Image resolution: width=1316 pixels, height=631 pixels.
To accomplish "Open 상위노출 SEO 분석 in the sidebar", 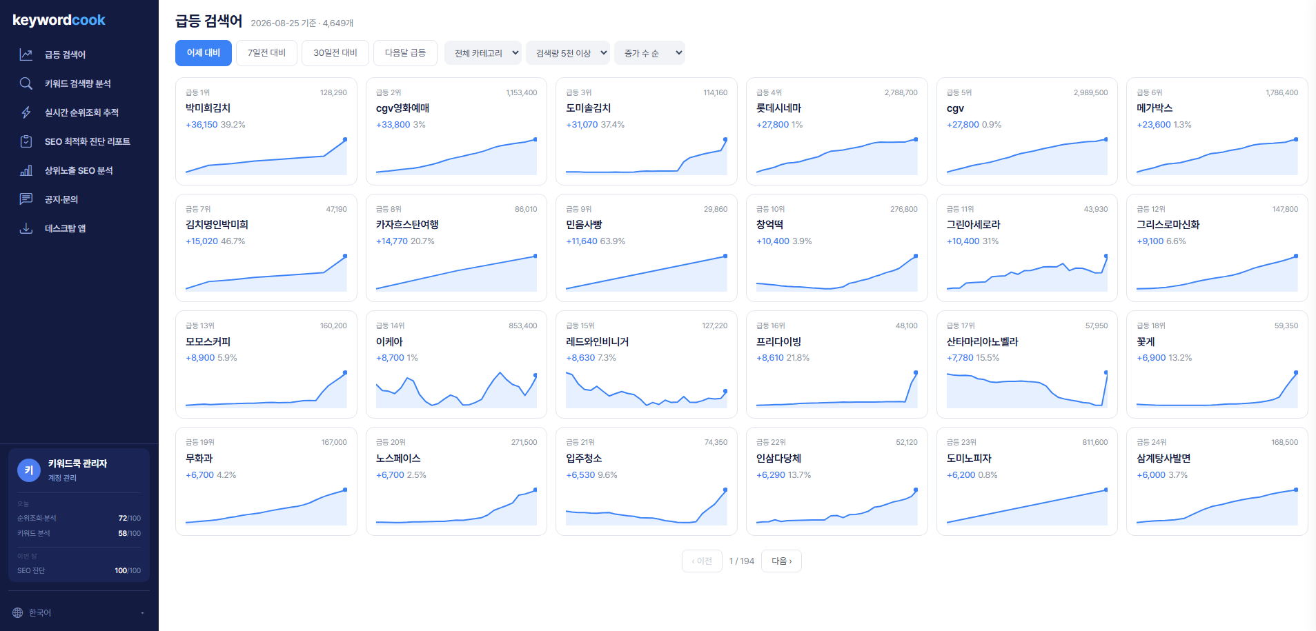I will click(79, 170).
